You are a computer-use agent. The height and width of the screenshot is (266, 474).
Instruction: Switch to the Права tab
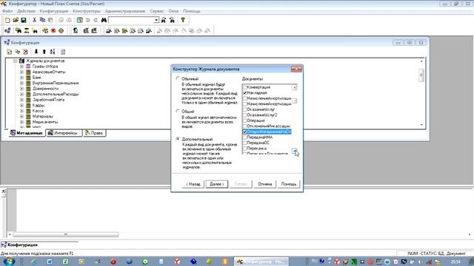click(94, 133)
